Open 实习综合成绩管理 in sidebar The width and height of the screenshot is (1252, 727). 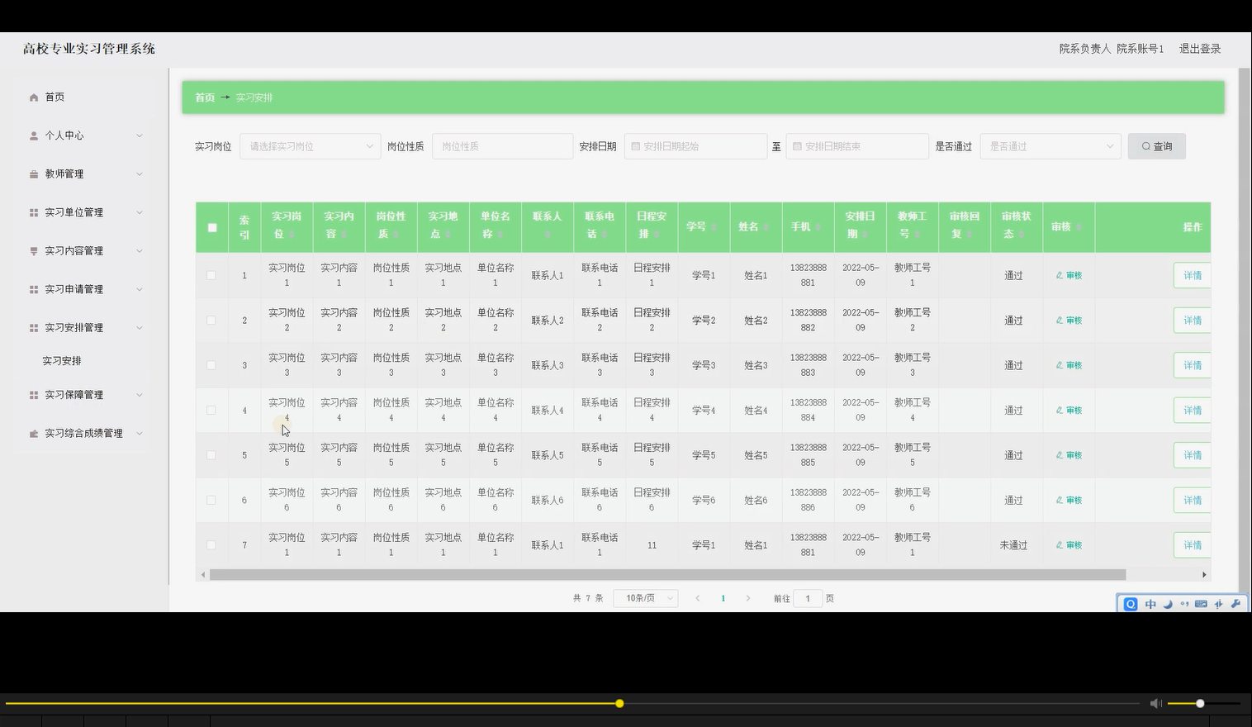click(x=84, y=434)
